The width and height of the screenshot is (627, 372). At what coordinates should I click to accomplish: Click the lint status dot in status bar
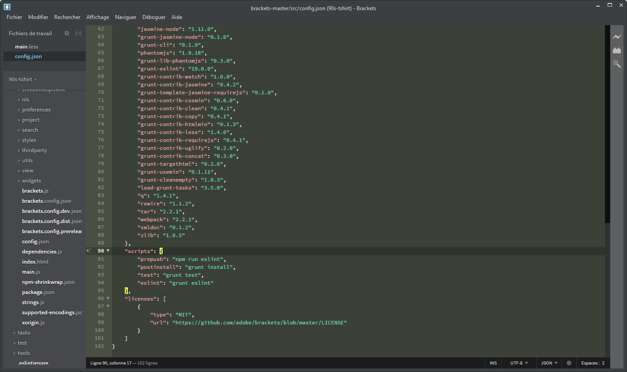[569, 363]
